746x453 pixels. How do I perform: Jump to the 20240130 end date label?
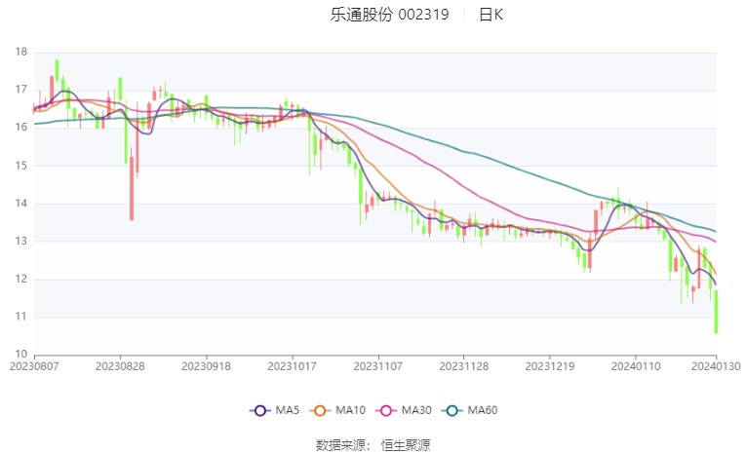coord(716,368)
